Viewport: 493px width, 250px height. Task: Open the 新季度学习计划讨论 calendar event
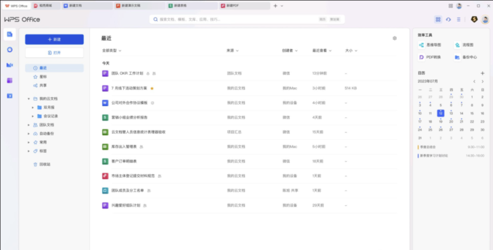pyautogui.click(x=451, y=155)
